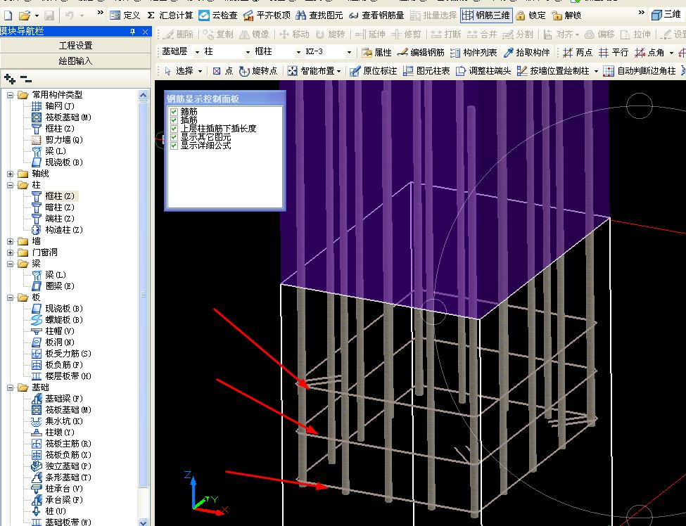686x526 pixels.
Task: Select 暗柱 (Z) in the navigation tree
Action: 59,207
